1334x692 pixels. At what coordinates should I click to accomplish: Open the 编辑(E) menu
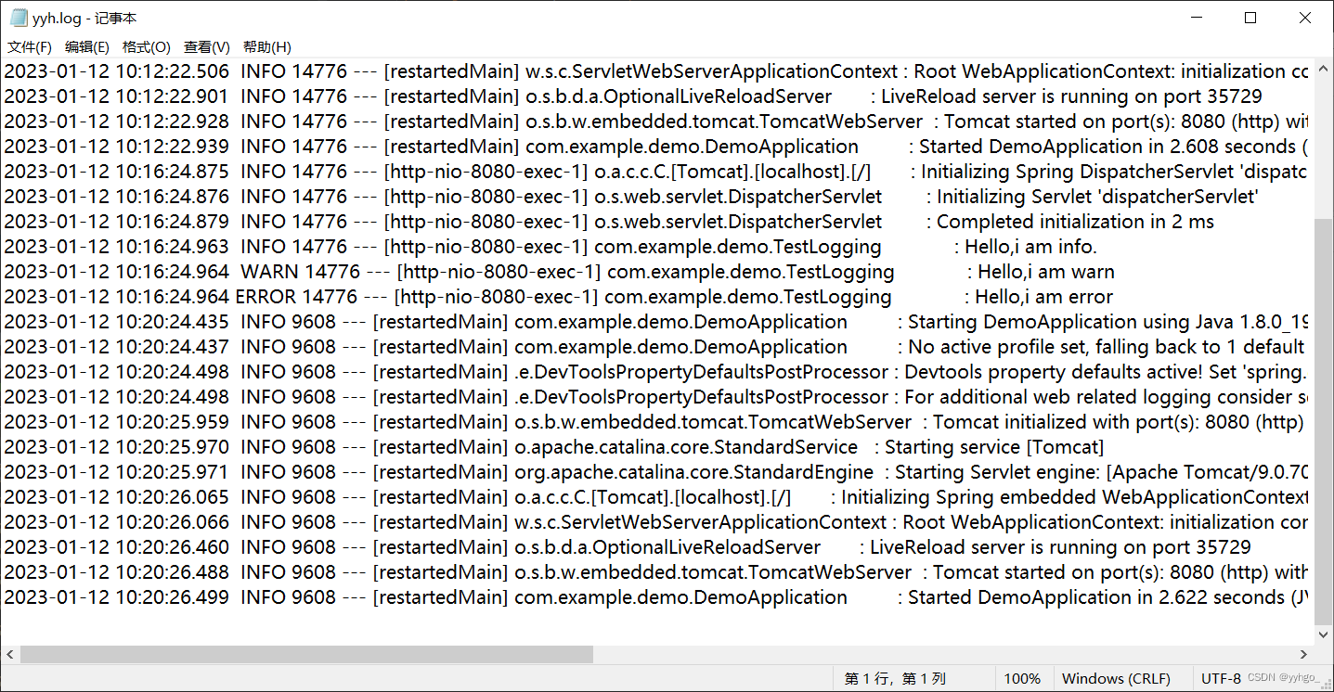point(87,47)
